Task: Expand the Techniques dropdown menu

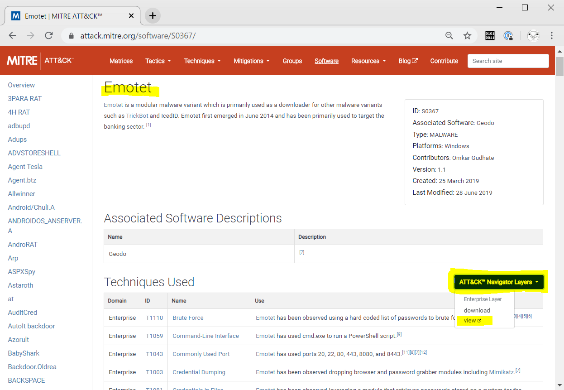Action: pos(202,61)
